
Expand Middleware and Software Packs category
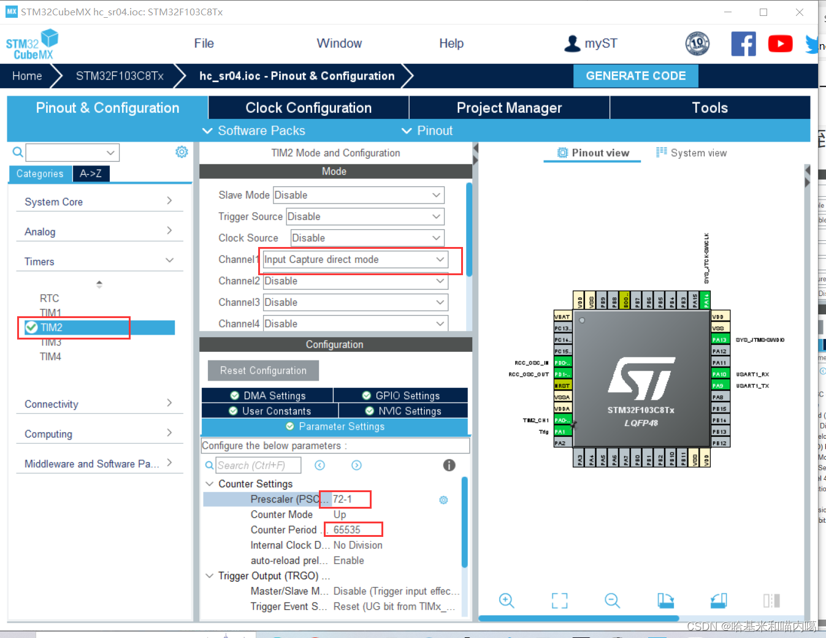[99, 464]
